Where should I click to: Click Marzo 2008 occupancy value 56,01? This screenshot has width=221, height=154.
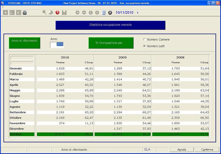[205, 79]
